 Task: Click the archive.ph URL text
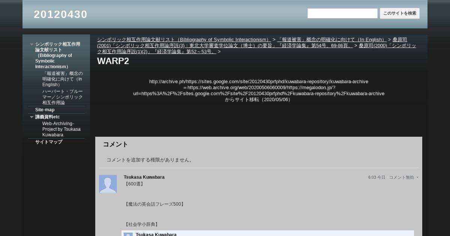click(259, 81)
